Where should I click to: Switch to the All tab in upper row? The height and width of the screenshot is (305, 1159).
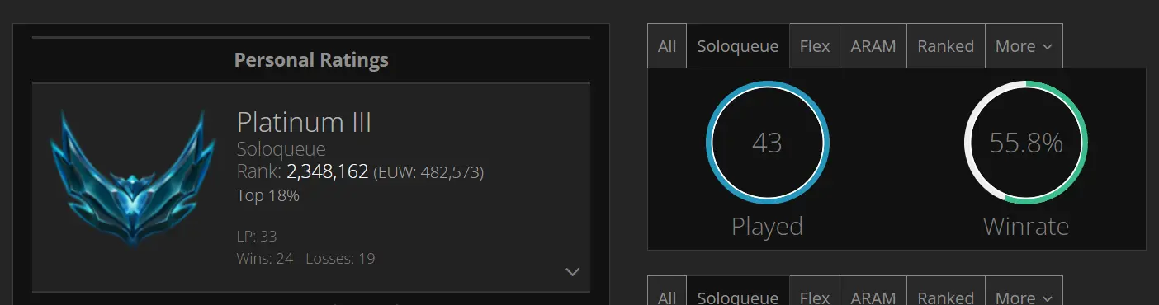pos(667,46)
